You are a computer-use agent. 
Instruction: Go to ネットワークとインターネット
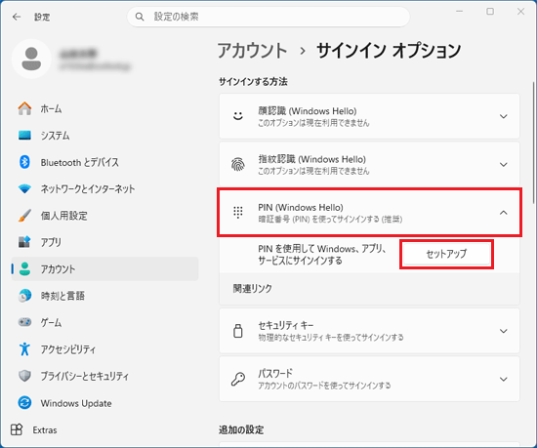coord(104,188)
